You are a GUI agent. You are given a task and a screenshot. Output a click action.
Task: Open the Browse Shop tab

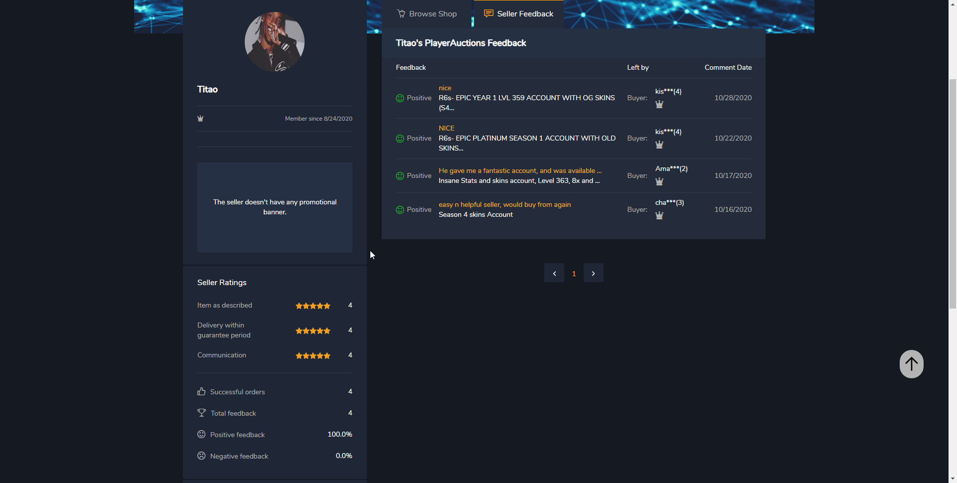[x=427, y=14]
